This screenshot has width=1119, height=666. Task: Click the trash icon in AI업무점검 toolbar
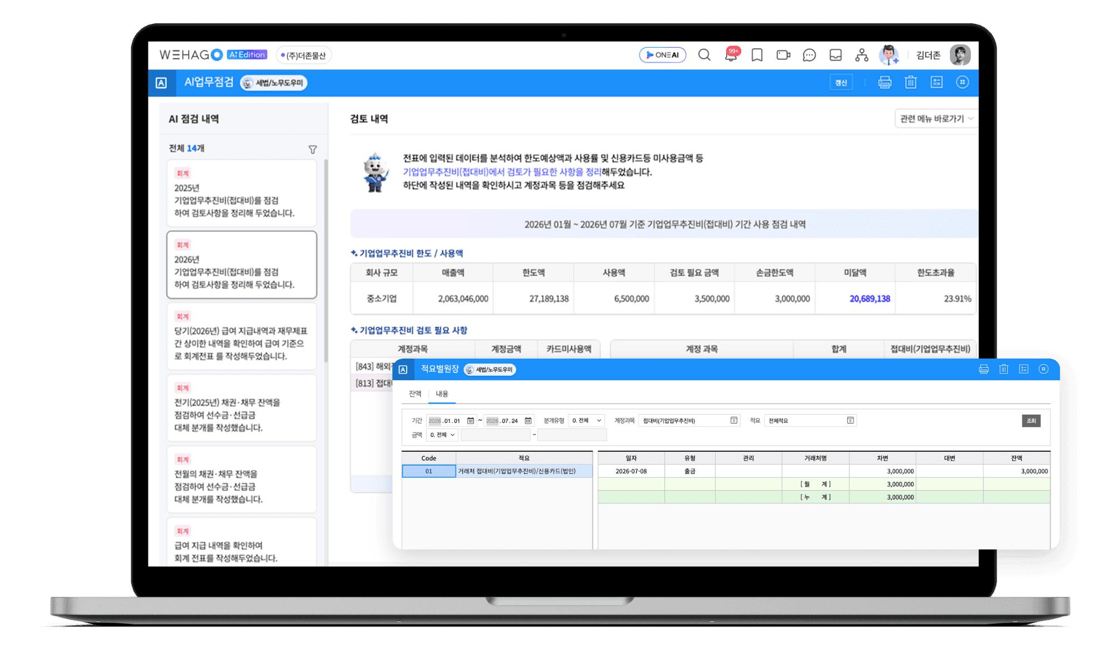coord(911,83)
